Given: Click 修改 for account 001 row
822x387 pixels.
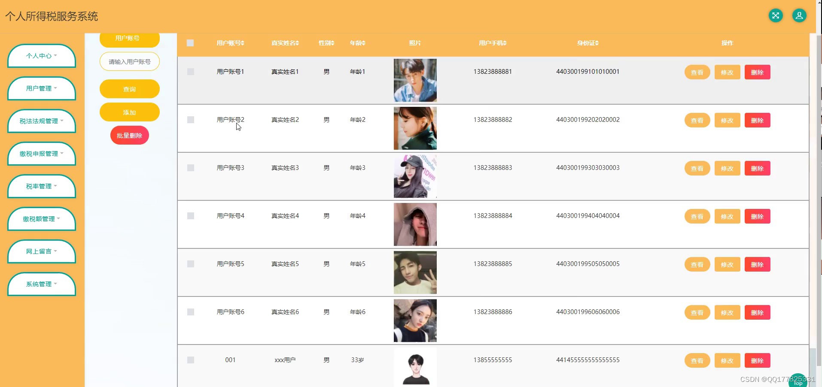Looking at the screenshot, I should tap(728, 360).
